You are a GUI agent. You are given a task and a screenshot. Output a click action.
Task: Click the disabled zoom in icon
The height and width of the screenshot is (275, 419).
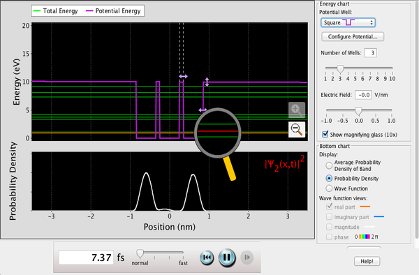point(297,110)
